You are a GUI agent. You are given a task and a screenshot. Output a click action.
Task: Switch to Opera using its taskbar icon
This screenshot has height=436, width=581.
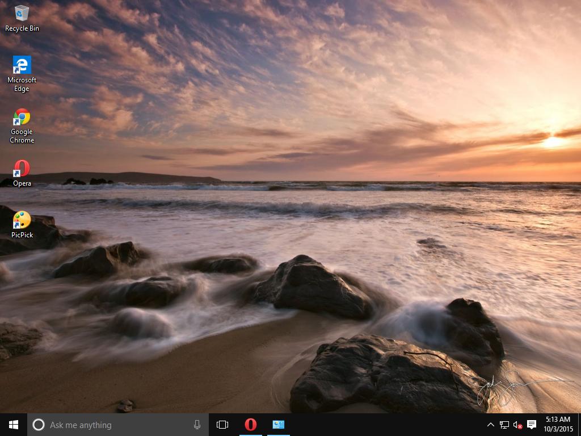pyautogui.click(x=250, y=424)
